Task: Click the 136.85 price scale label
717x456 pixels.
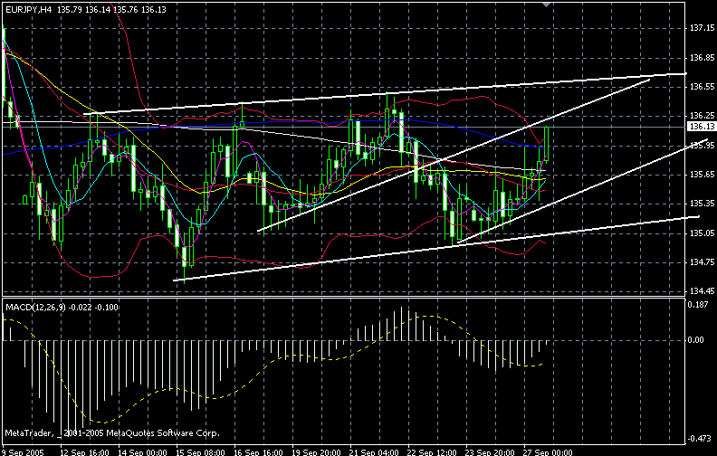Action: coord(702,58)
